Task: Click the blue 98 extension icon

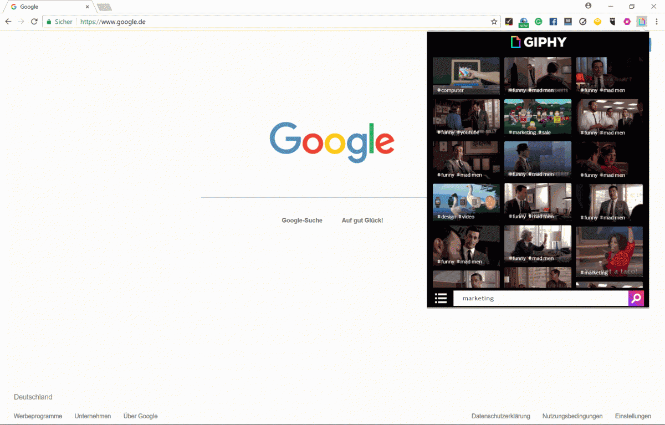Action: (x=568, y=22)
